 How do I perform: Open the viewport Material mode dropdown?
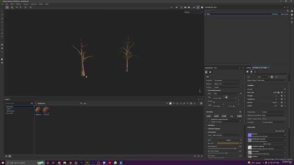(x=193, y=12)
